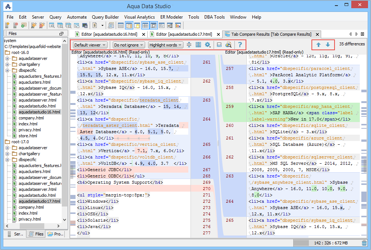Open the Default viewer dropdown
Viewport: 371px width, 250px height.
pos(90,45)
